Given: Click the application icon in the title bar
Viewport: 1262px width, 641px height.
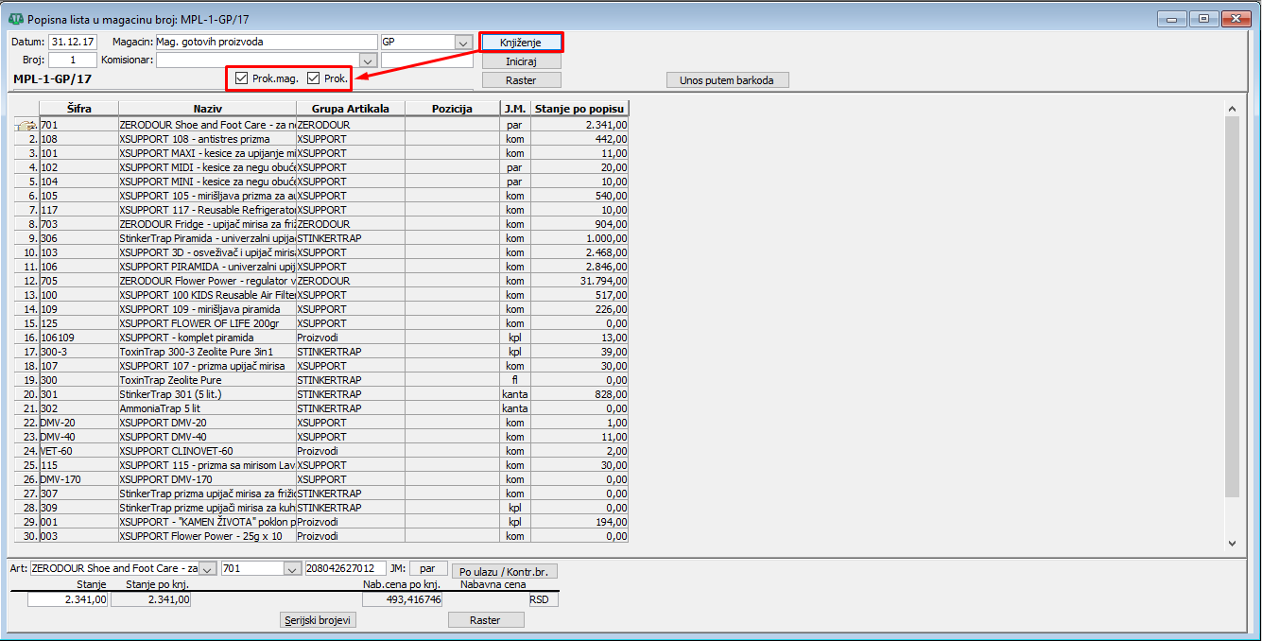Looking at the screenshot, I should (15, 19).
